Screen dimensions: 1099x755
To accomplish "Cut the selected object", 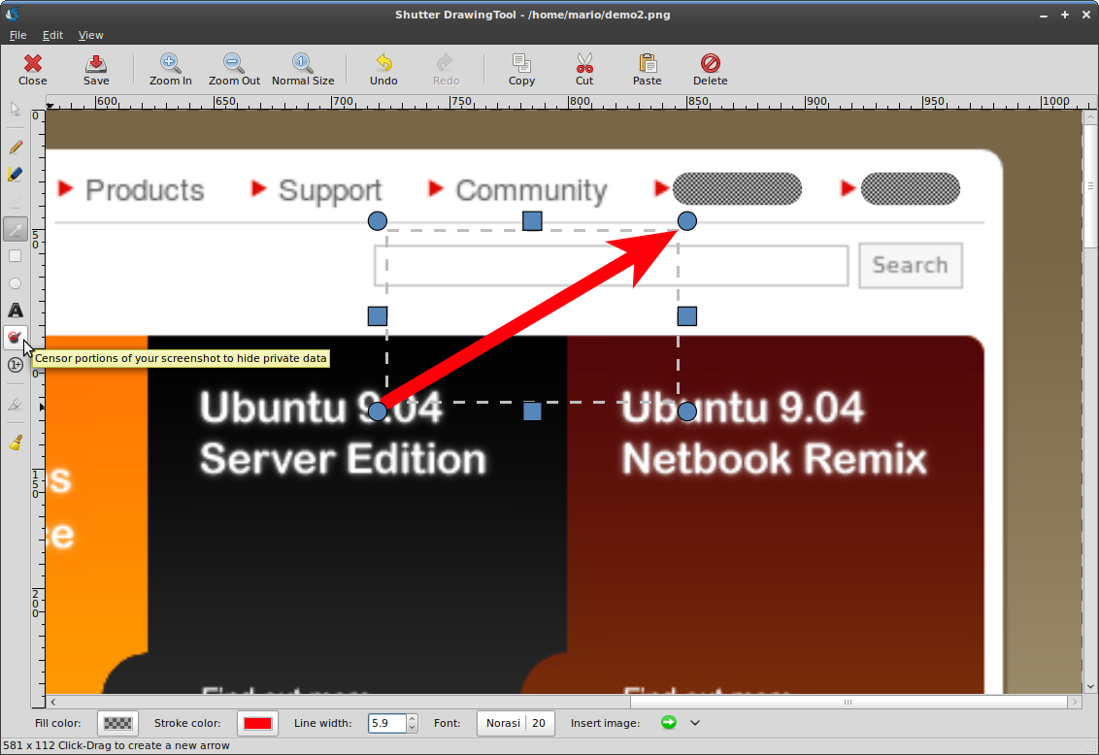I will coord(584,70).
